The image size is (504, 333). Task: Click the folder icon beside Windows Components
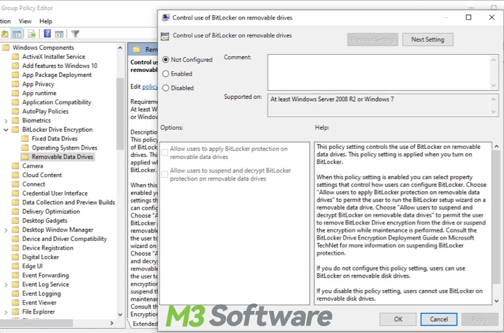(x=6, y=48)
